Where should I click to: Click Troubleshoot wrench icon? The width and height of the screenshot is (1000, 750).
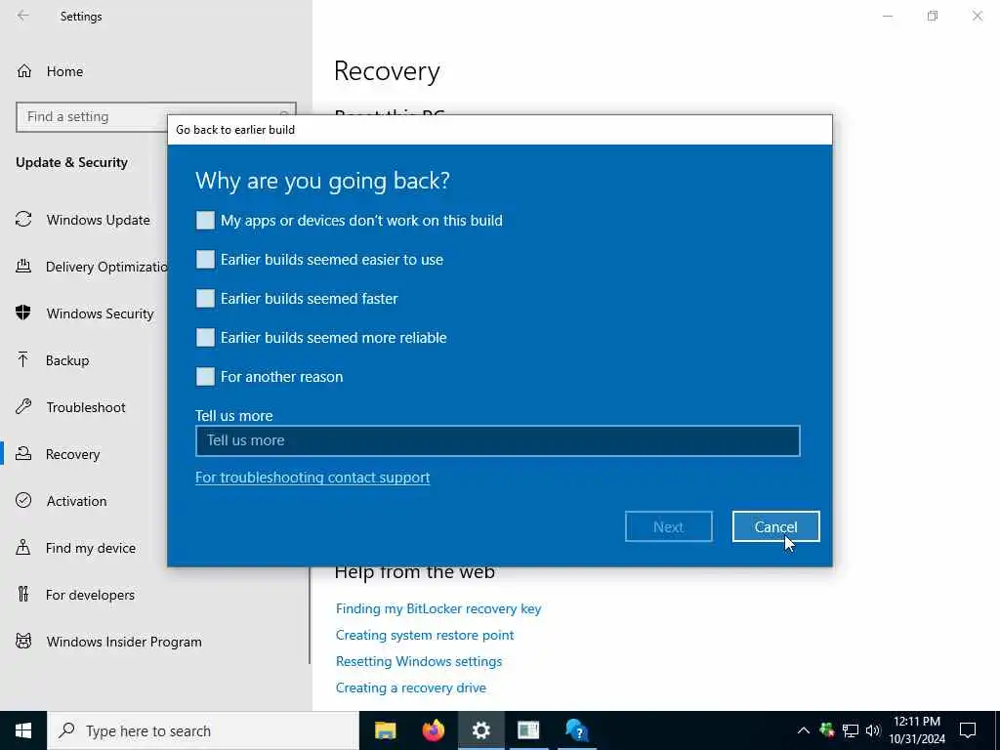point(23,407)
